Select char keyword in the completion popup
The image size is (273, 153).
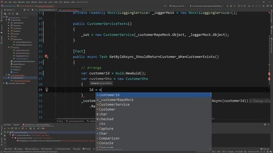(154, 114)
